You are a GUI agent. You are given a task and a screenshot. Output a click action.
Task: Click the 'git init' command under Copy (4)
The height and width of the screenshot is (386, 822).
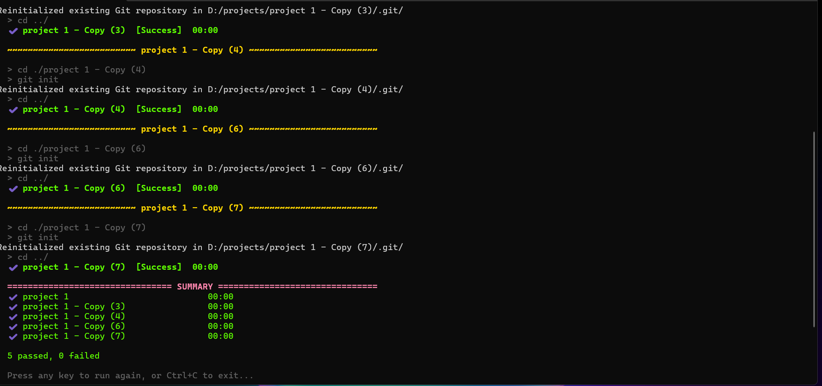click(38, 79)
